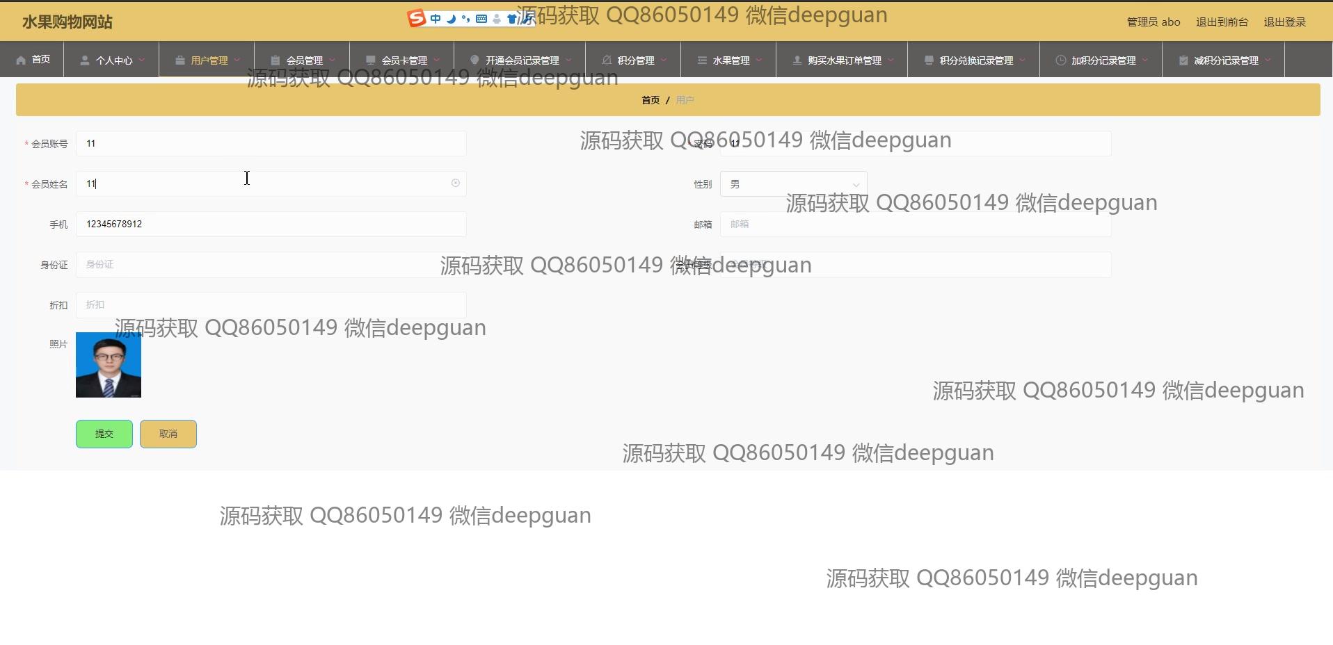This screenshot has height=645, width=1333.
Task: Click the clipboard icon beside 会员管理
Action: coord(276,60)
